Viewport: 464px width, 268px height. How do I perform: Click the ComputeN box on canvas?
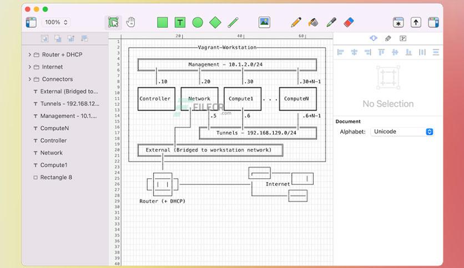[297, 99]
